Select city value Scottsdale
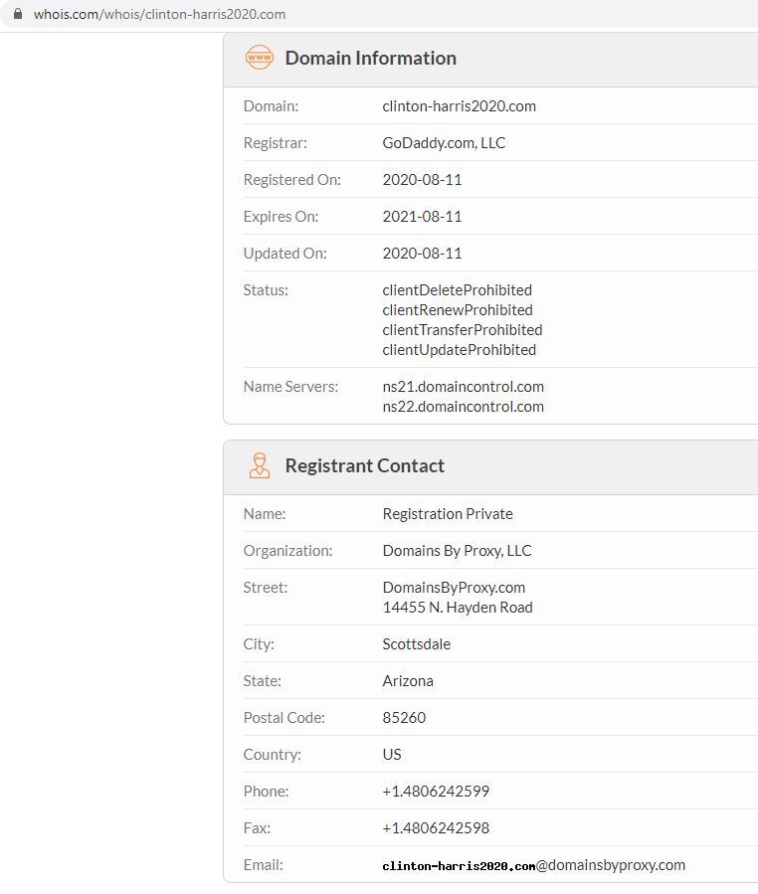Screen dimensions: 758x894 tap(417, 644)
